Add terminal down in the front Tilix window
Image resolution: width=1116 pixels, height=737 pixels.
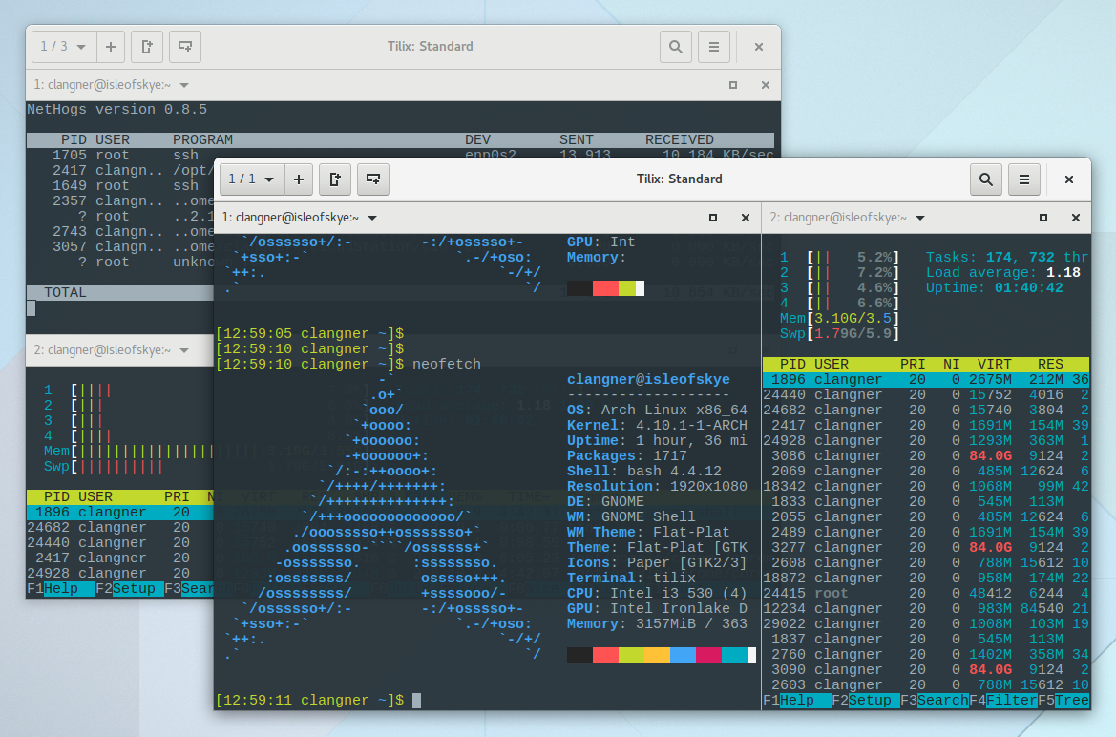pos(373,179)
